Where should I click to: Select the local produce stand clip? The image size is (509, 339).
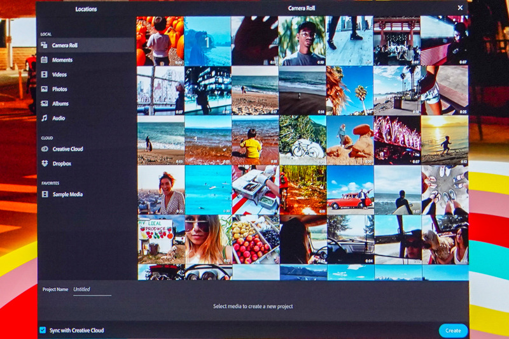[x=162, y=240]
